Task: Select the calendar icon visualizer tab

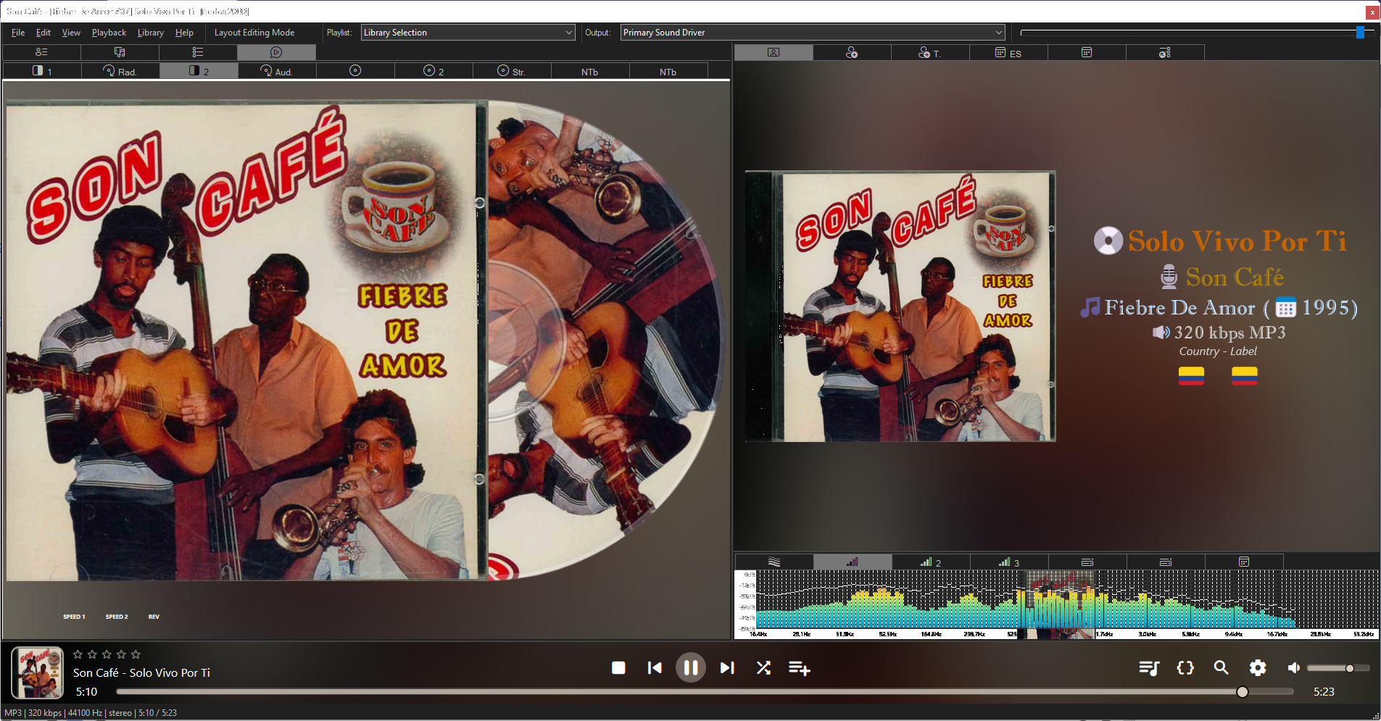Action: pyautogui.click(x=1244, y=562)
